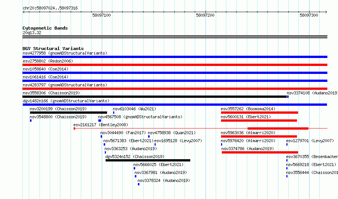Click the esv2161217 (Bentley2008) label

(x=101, y=125)
